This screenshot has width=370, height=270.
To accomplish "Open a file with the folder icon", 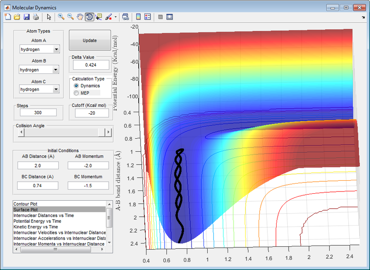I will 17,17.
